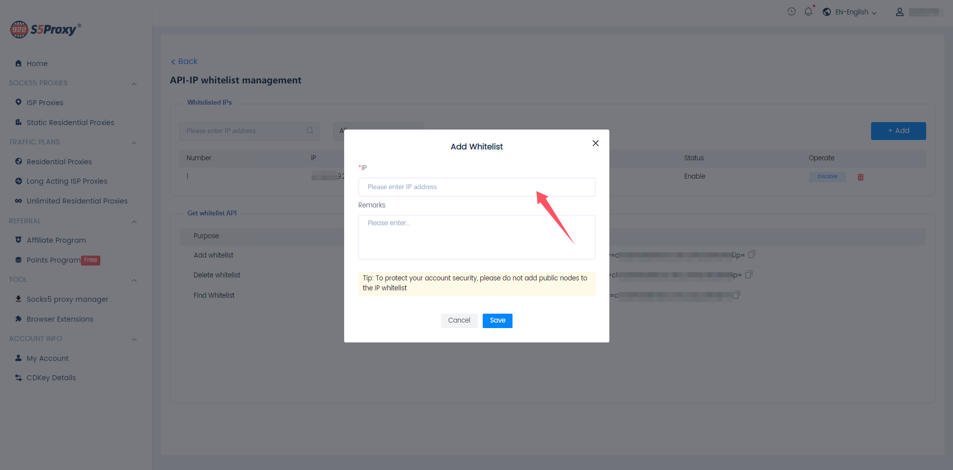Disable the whitelisted IP entry
This screenshot has width=953, height=470.
coord(827,177)
